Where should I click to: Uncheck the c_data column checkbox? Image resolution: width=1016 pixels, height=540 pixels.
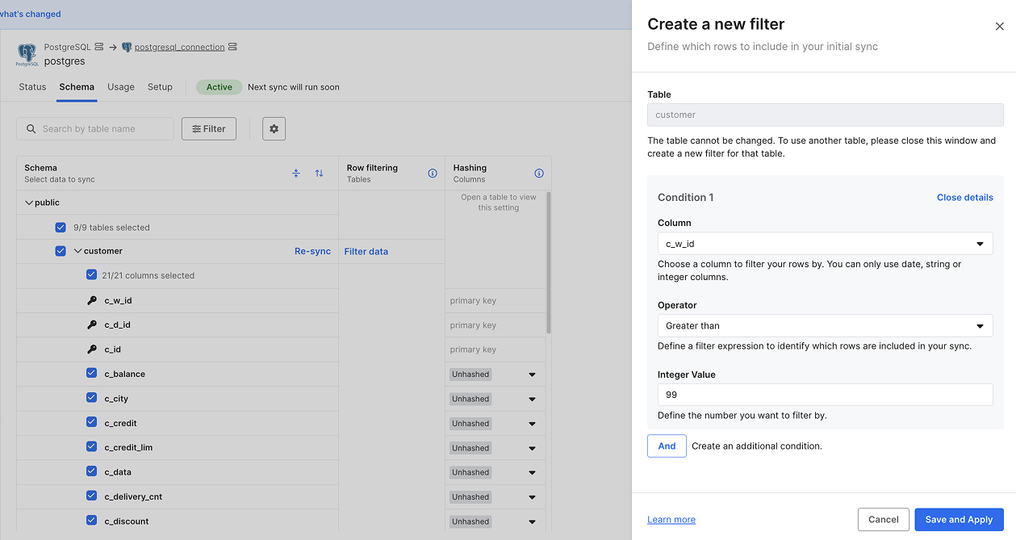click(x=91, y=471)
